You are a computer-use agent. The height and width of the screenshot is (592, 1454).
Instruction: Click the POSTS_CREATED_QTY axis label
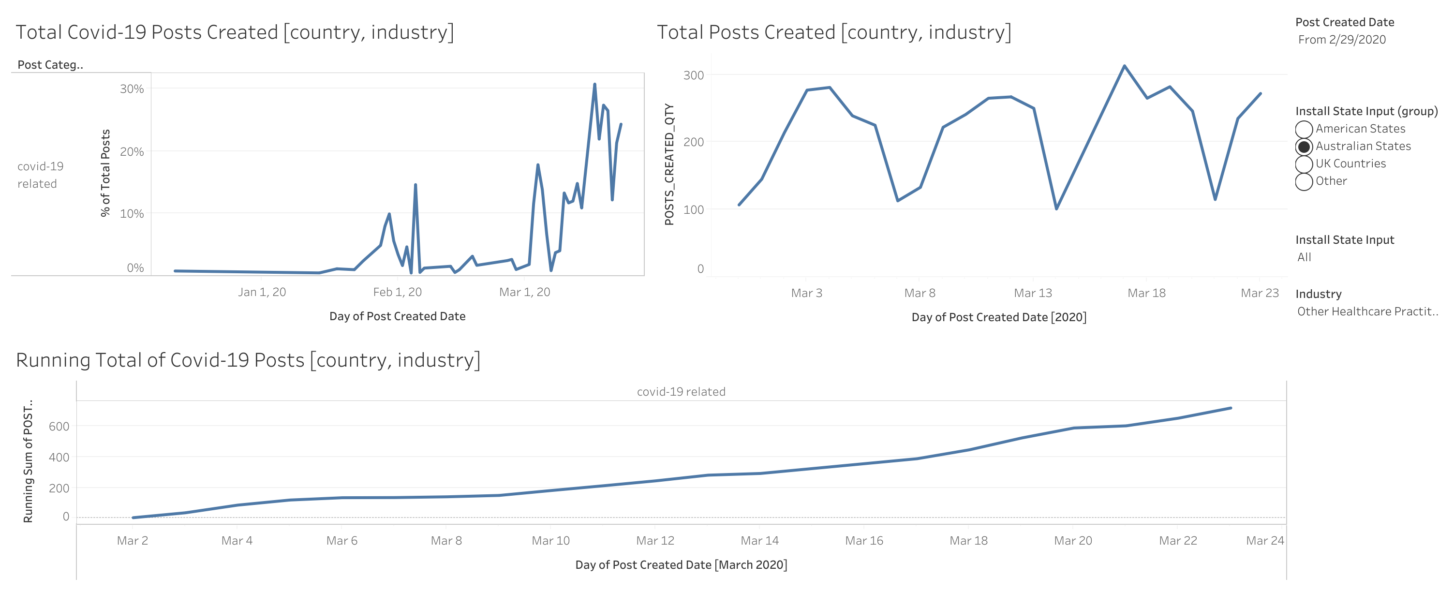669,164
